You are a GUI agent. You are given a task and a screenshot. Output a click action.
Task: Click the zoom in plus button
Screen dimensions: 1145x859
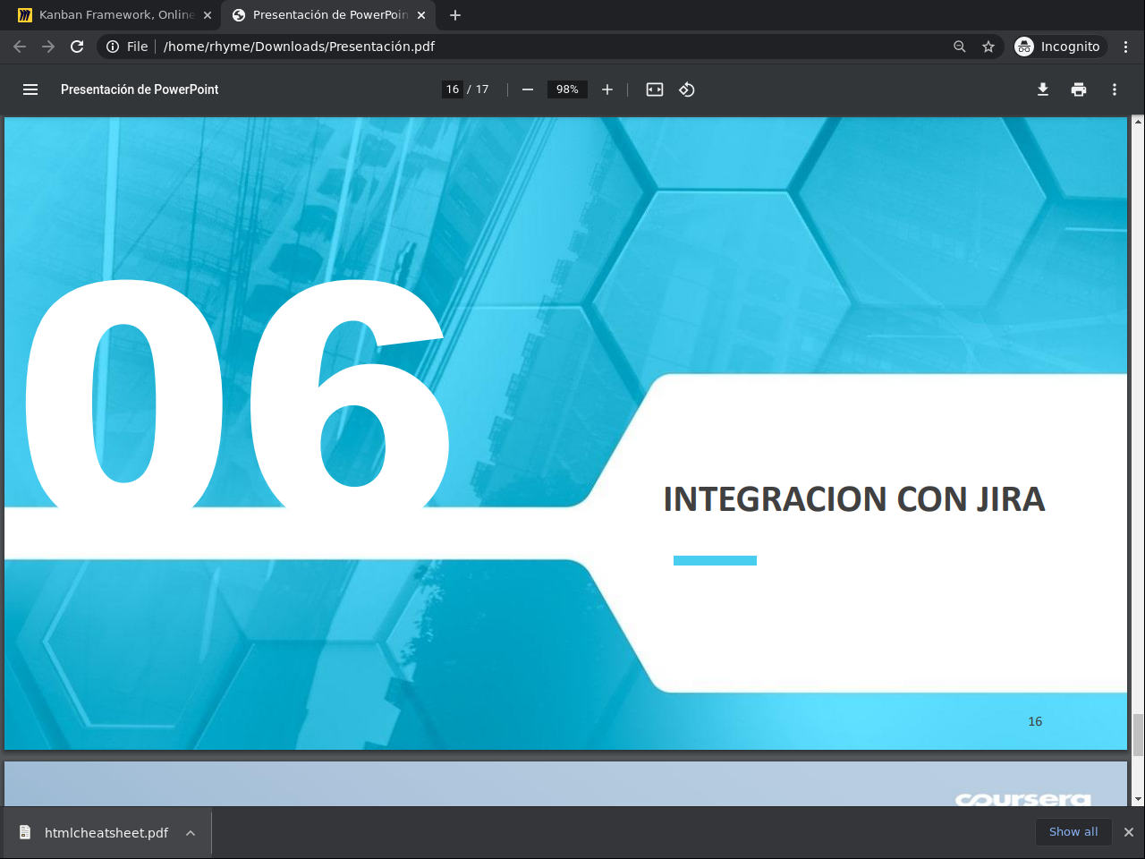607,89
